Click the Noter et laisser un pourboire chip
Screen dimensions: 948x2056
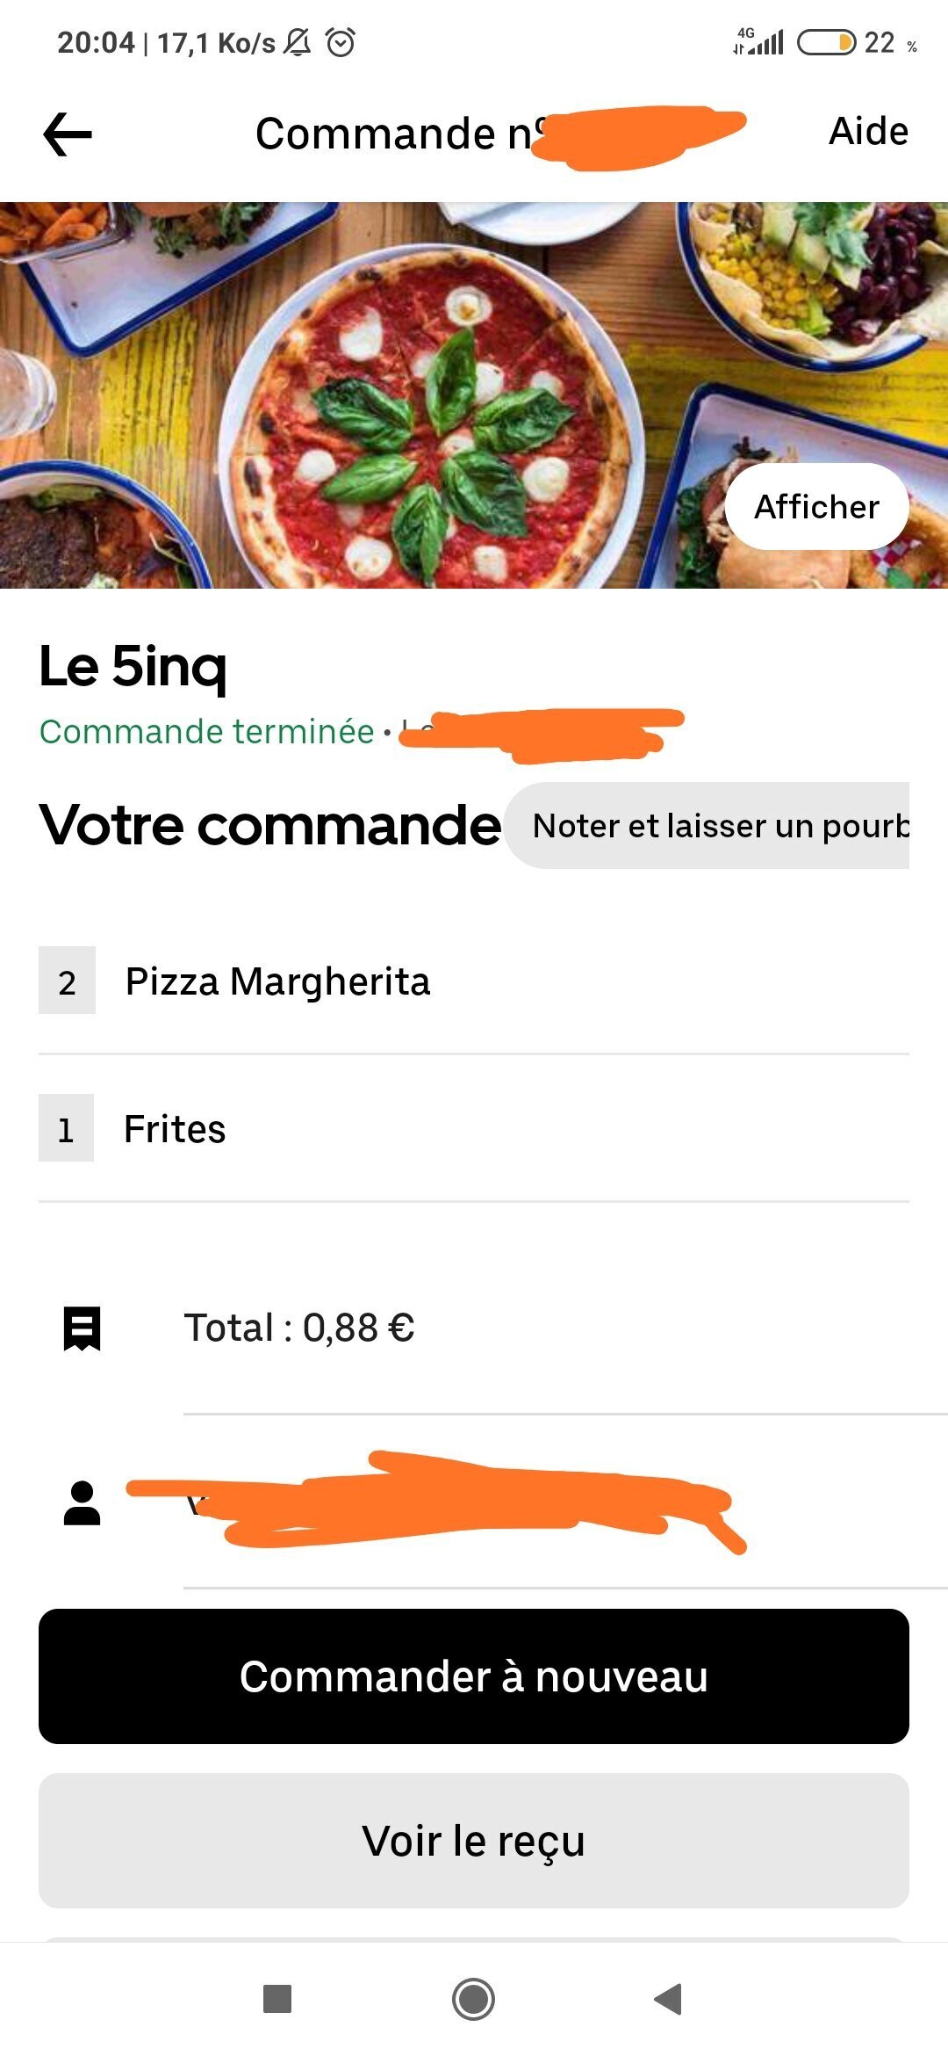pyautogui.click(x=709, y=826)
